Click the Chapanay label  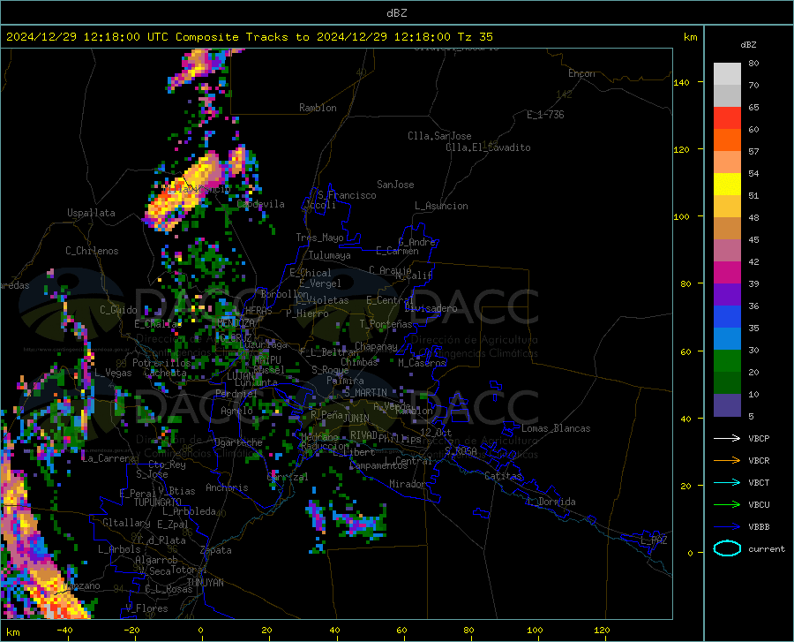coord(376,346)
